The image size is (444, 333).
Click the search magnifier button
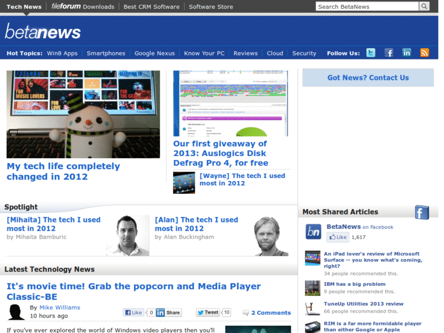coord(424,6)
